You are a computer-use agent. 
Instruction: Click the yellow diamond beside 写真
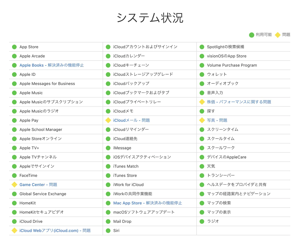coord(202,120)
